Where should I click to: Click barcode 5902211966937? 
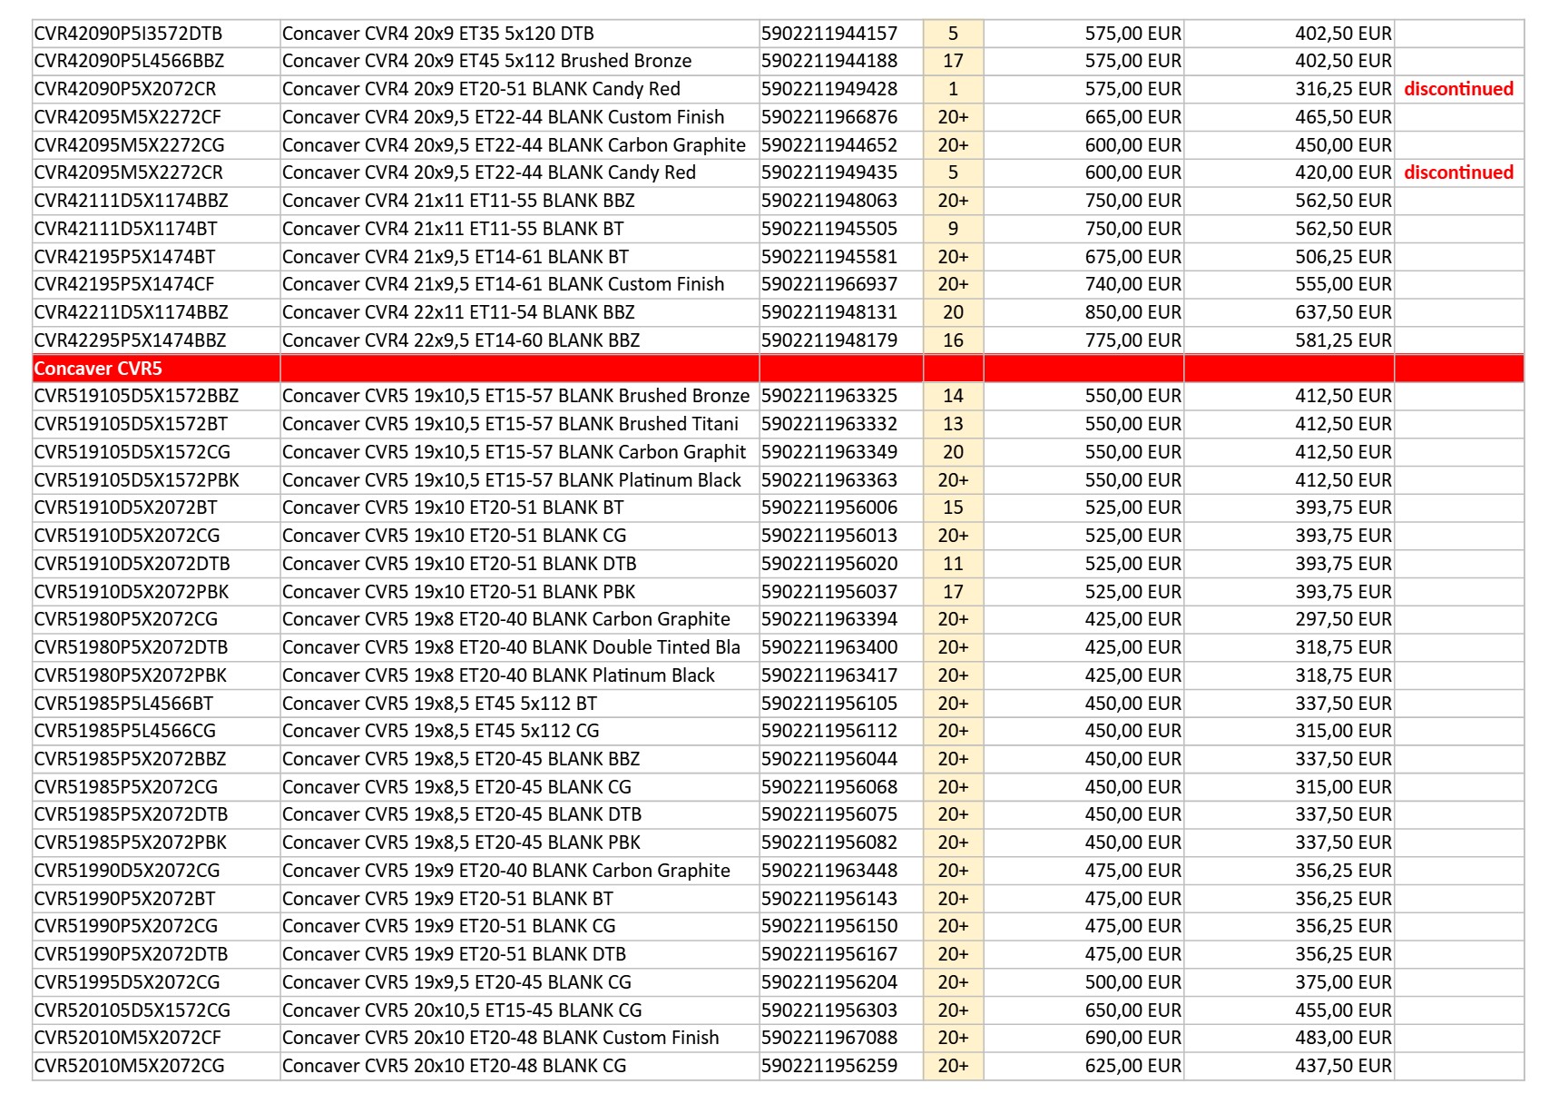coord(829,284)
